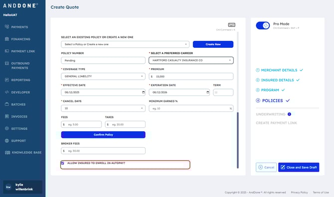Go to the Program step
Image resolution: width=334 pixels, height=197 pixels.
(270, 90)
